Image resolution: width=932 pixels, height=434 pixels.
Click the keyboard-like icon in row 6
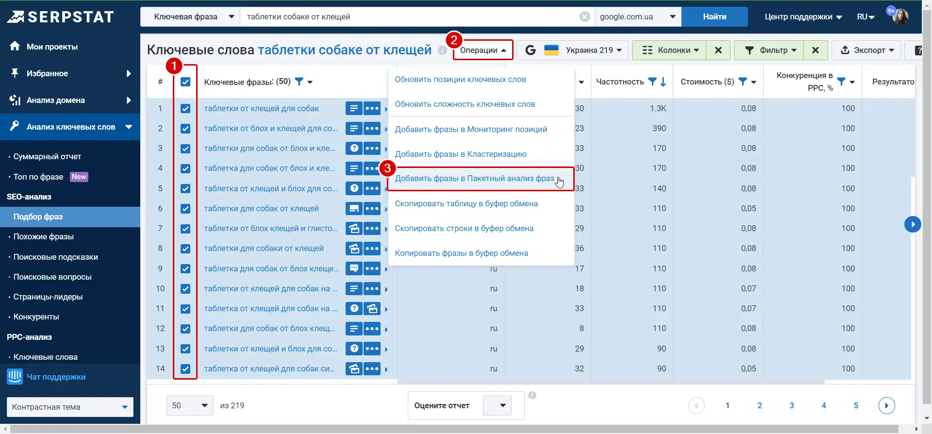pos(354,208)
